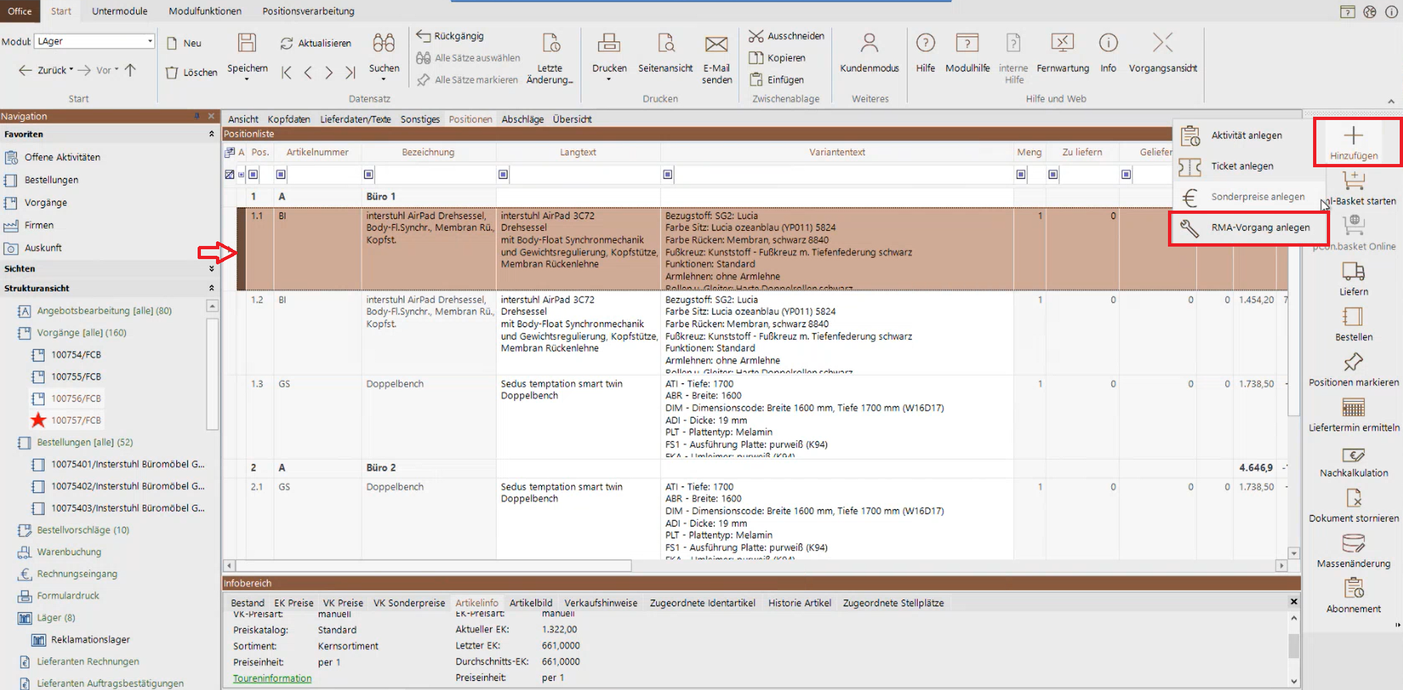Screen dimensions: 1403x690
Task: Open the Modul dropdown
Action: [x=150, y=41]
